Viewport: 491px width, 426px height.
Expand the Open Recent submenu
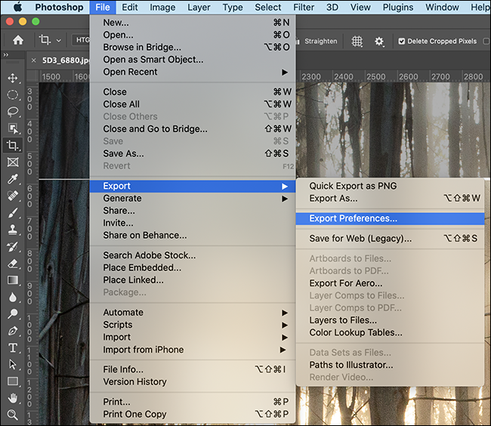pos(193,72)
